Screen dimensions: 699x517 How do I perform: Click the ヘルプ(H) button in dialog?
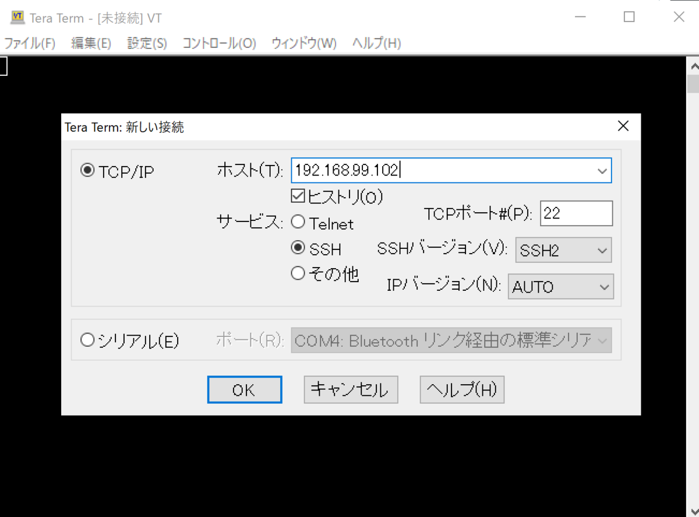click(462, 390)
